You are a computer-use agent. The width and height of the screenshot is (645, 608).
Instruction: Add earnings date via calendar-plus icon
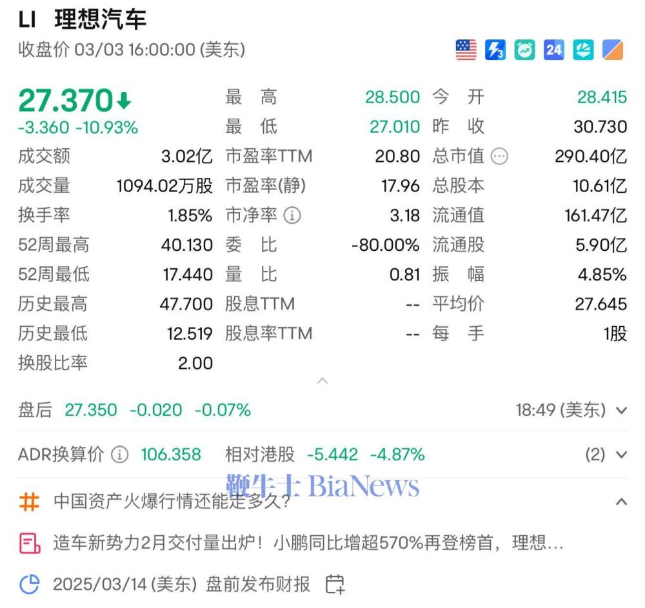pos(335,584)
